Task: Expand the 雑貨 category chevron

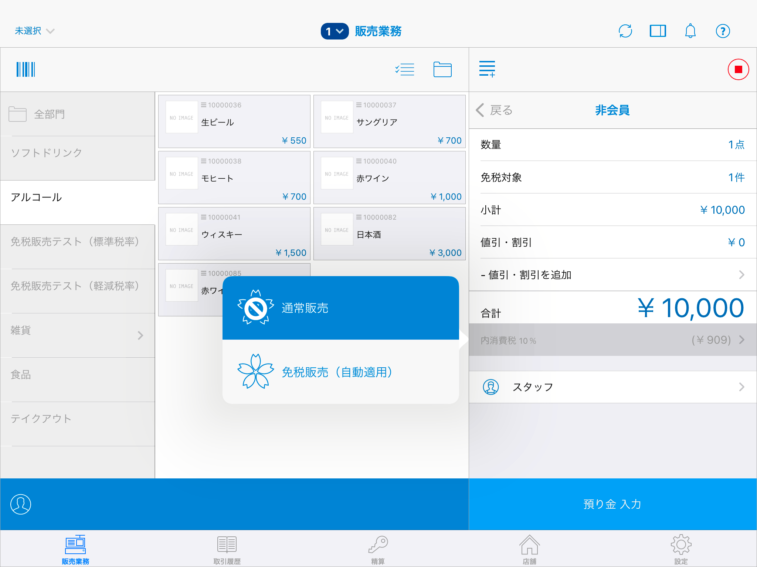Action: click(x=140, y=335)
